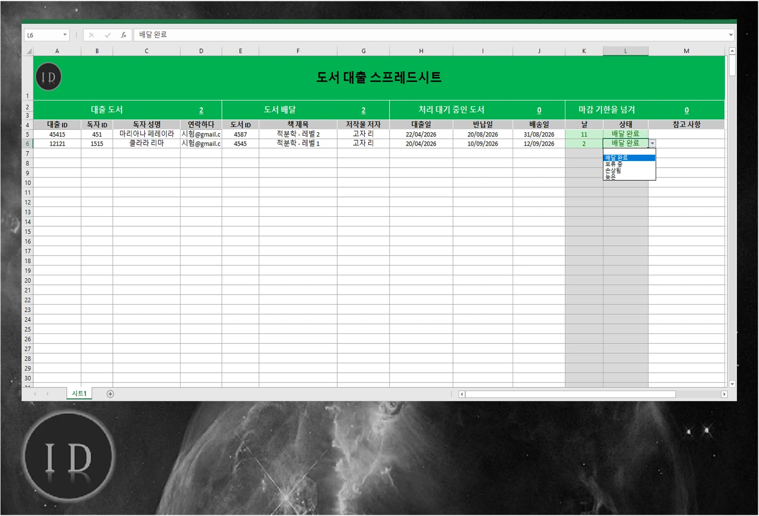The image size is (759, 516).
Task: Click cell containing 12121
Action: [57, 144]
